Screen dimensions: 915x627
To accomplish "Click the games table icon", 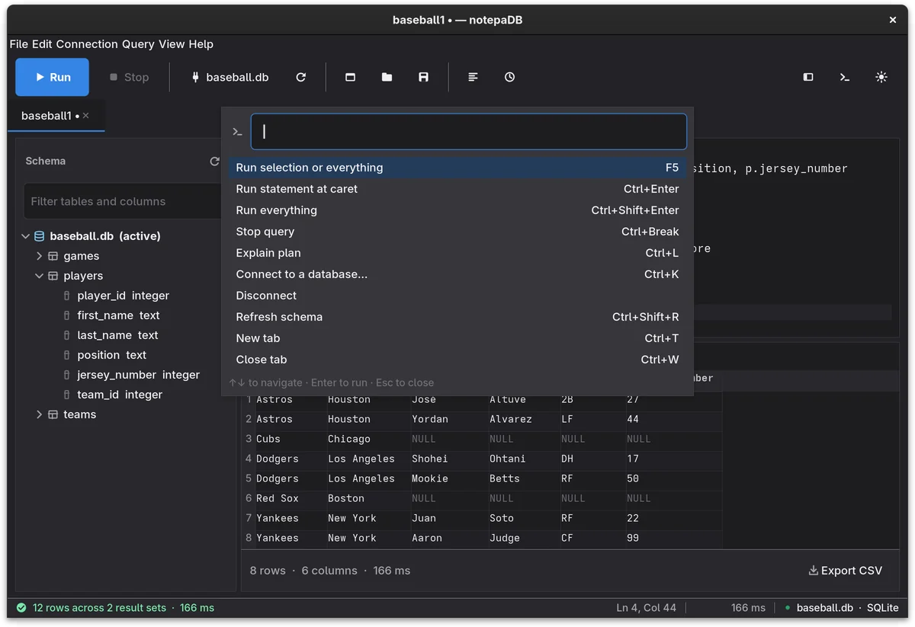I will [53, 256].
